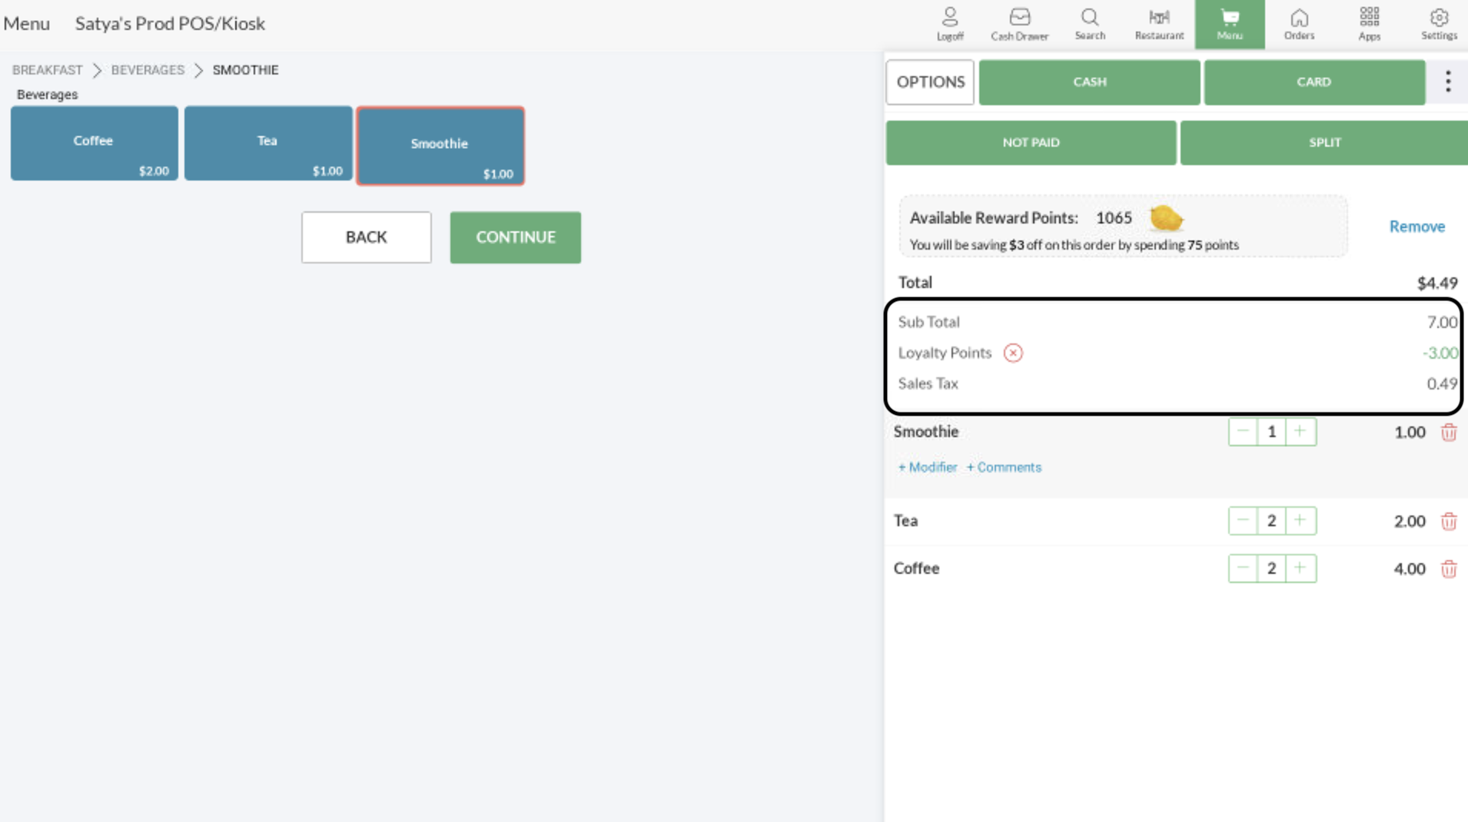The height and width of the screenshot is (822, 1468).
Task: Navigate to BEVERAGES in the breadcrumb
Action: (148, 70)
